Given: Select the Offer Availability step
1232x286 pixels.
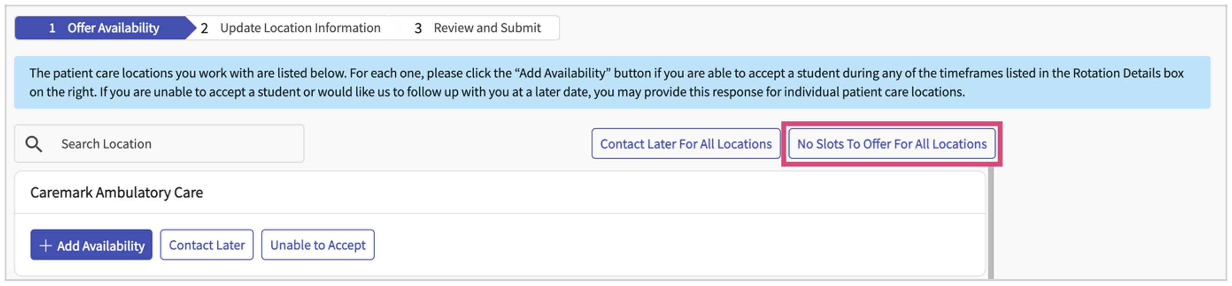Looking at the screenshot, I should click(x=105, y=28).
